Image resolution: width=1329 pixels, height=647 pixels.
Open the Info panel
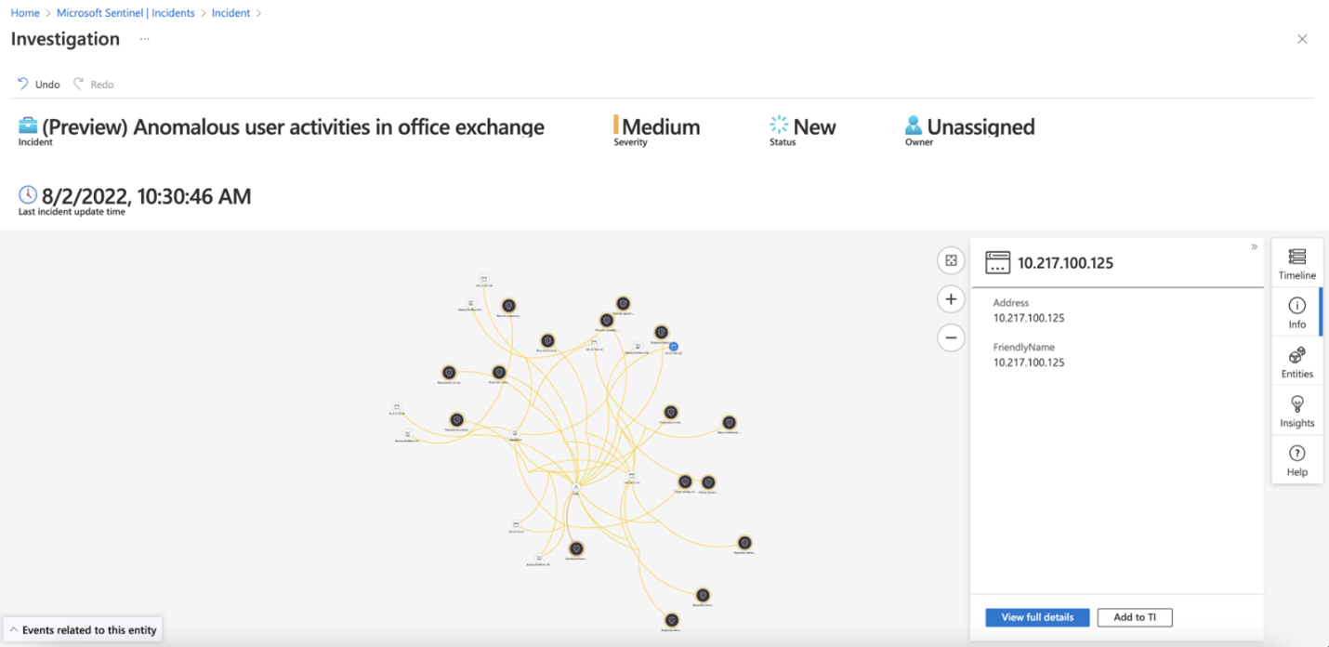pos(1296,311)
